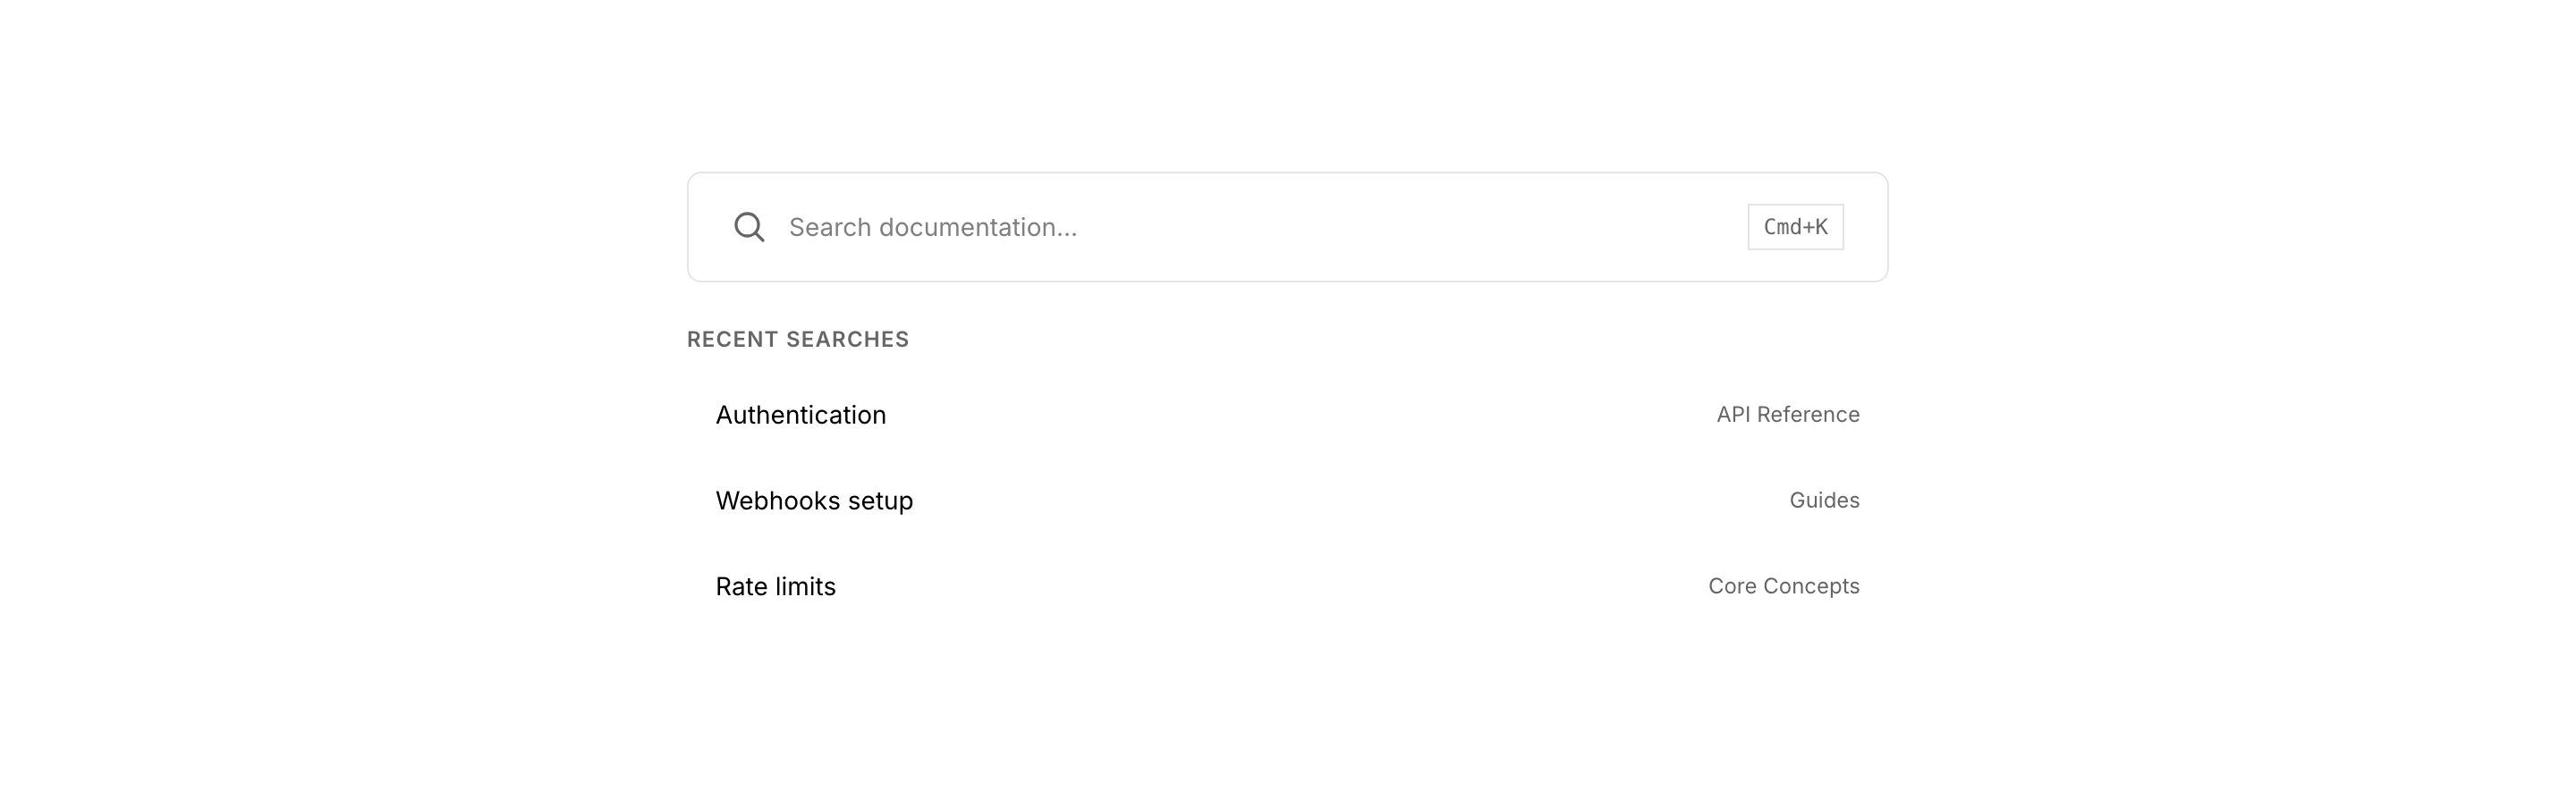Click inside the documentation search box

pos(1300,228)
